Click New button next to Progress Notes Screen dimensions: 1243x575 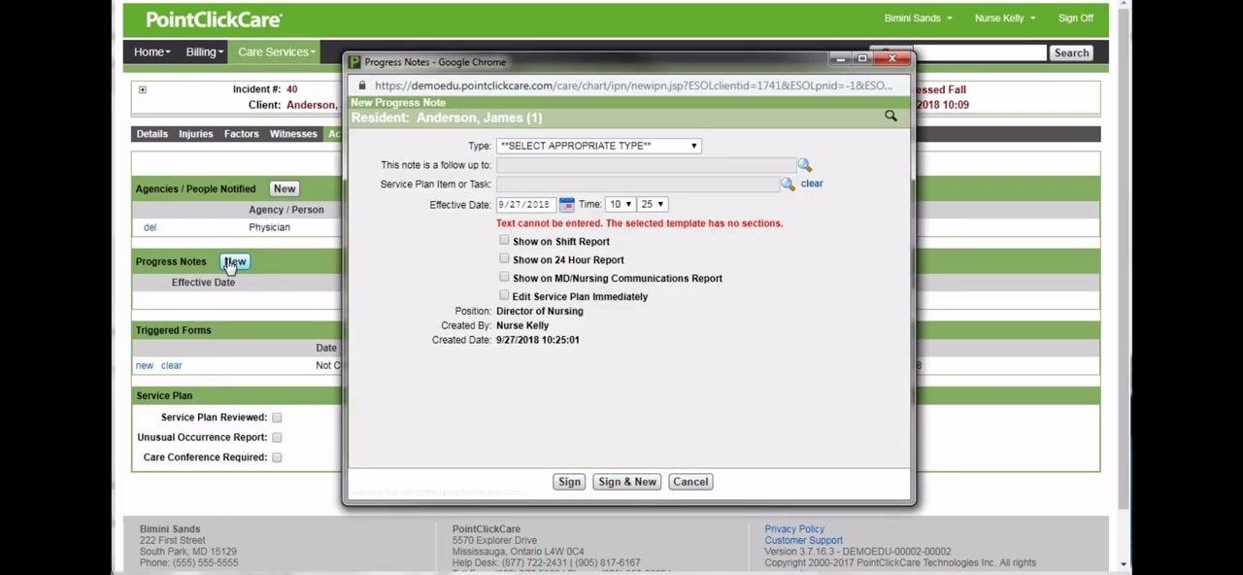point(235,262)
